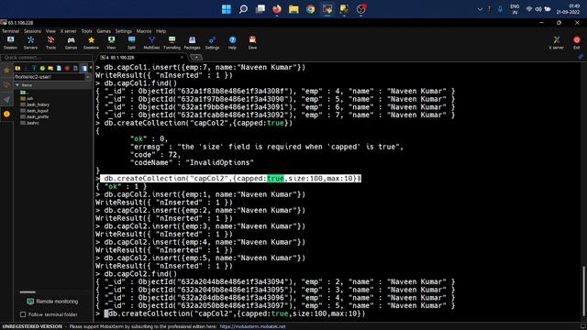The width and height of the screenshot is (587, 330).
Task: Select the .bash_logout file
Action: 34,111
